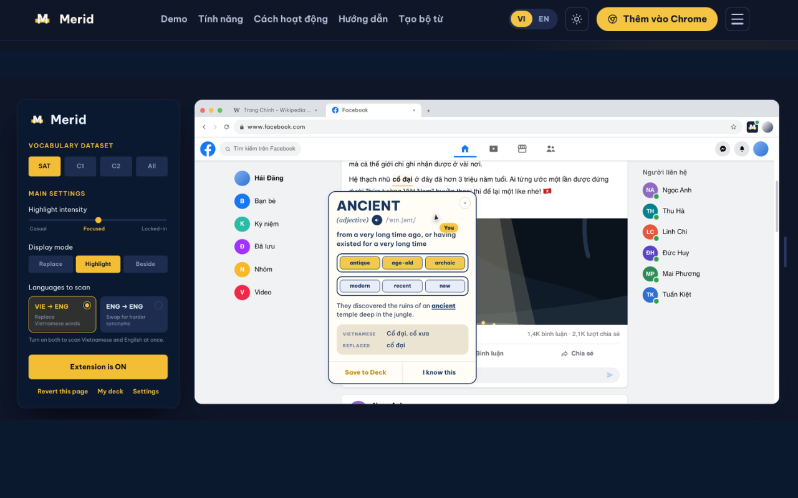Image resolution: width=798 pixels, height=498 pixels.
Task: Open the My deck link
Action: coord(110,392)
